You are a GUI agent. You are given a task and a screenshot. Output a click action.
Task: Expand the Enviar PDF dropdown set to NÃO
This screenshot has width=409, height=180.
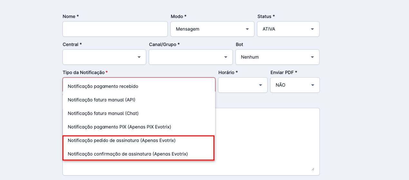[x=295, y=85]
